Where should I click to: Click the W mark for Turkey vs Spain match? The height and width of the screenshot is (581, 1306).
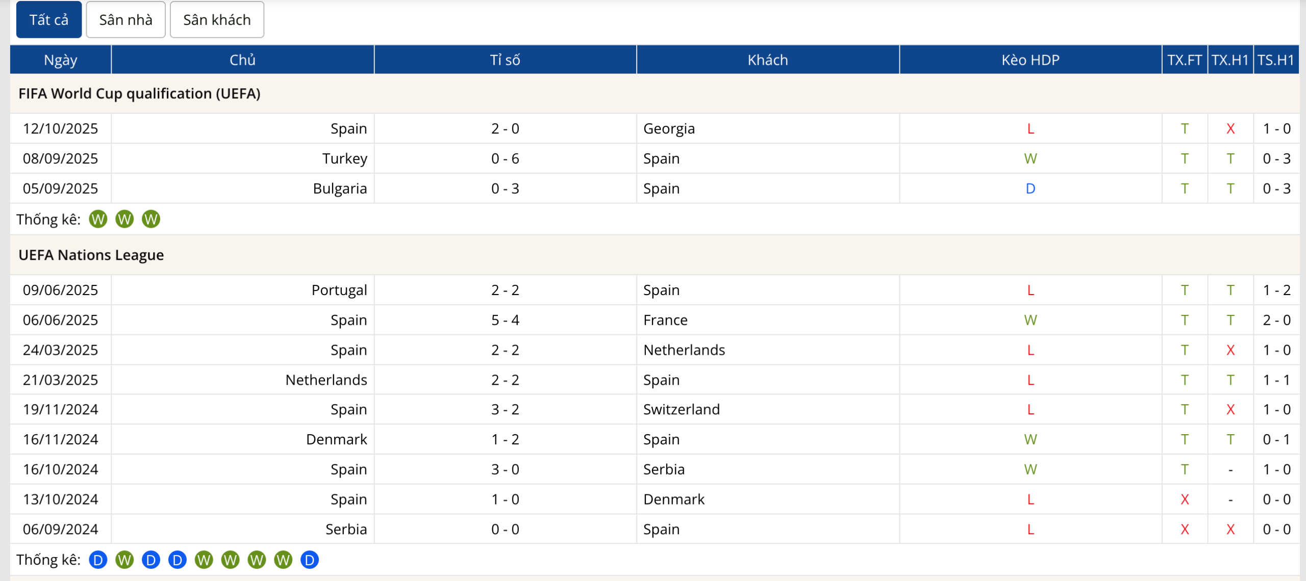[1031, 159]
